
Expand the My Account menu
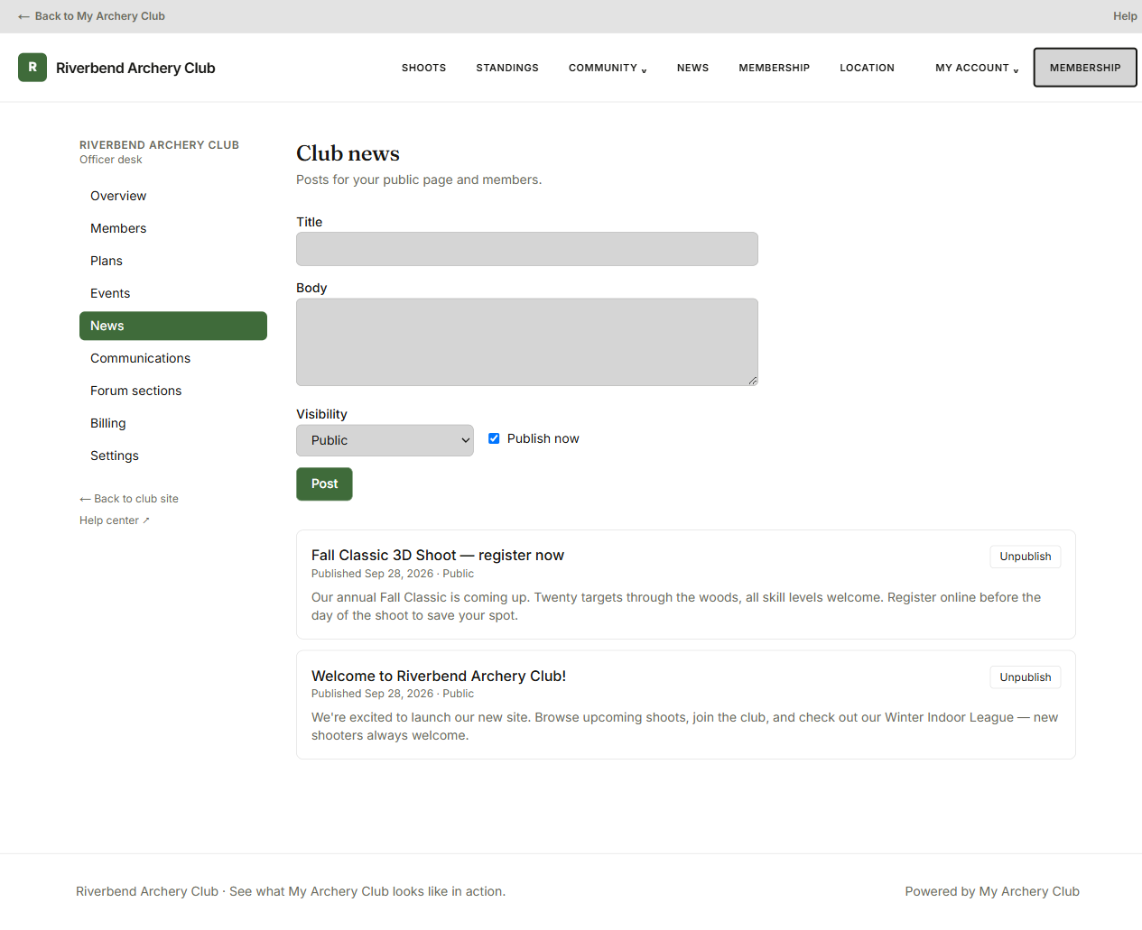(977, 68)
